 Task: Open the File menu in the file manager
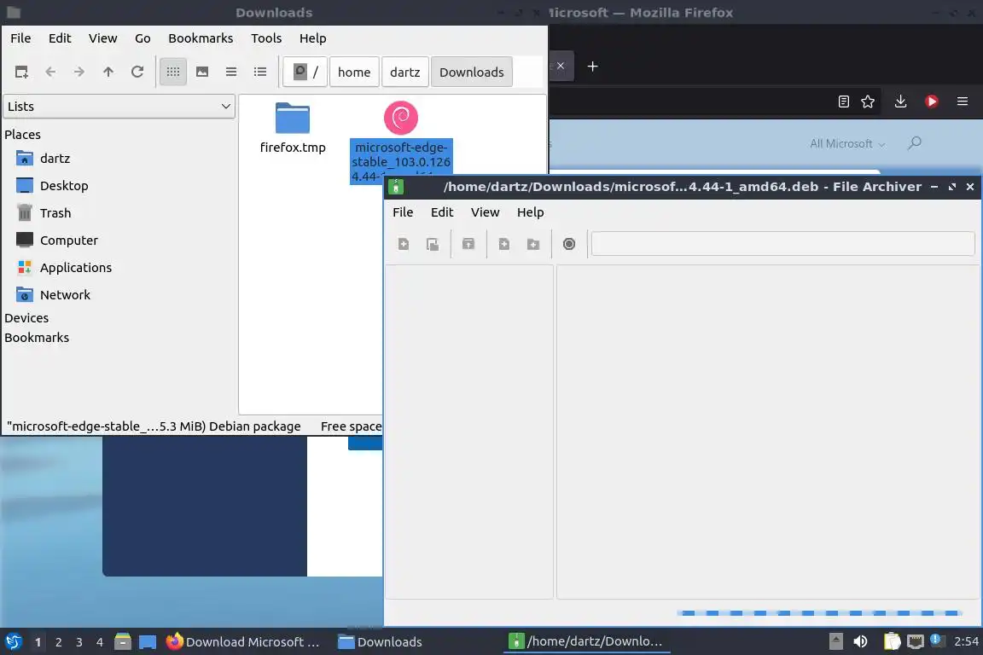pos(20,38)
